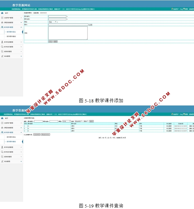
Task: Click the 课程信息管理 icon on the add page sidebar
Action: 2,22
